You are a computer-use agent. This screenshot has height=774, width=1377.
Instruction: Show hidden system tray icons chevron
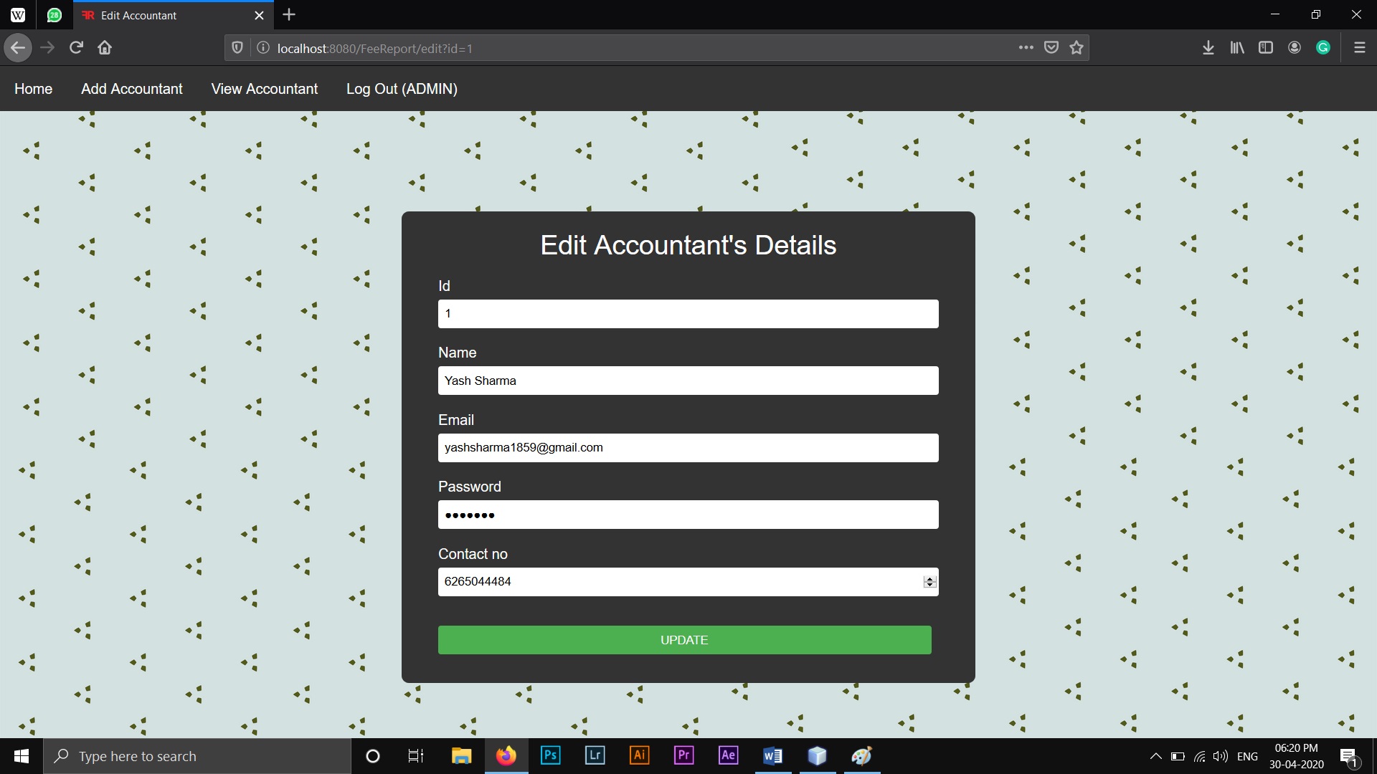(1155, 756)
